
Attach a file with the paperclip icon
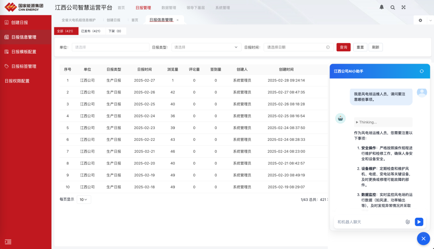coord(407,222)
